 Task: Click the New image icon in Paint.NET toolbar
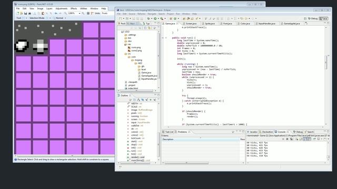[x=18, y=13]
